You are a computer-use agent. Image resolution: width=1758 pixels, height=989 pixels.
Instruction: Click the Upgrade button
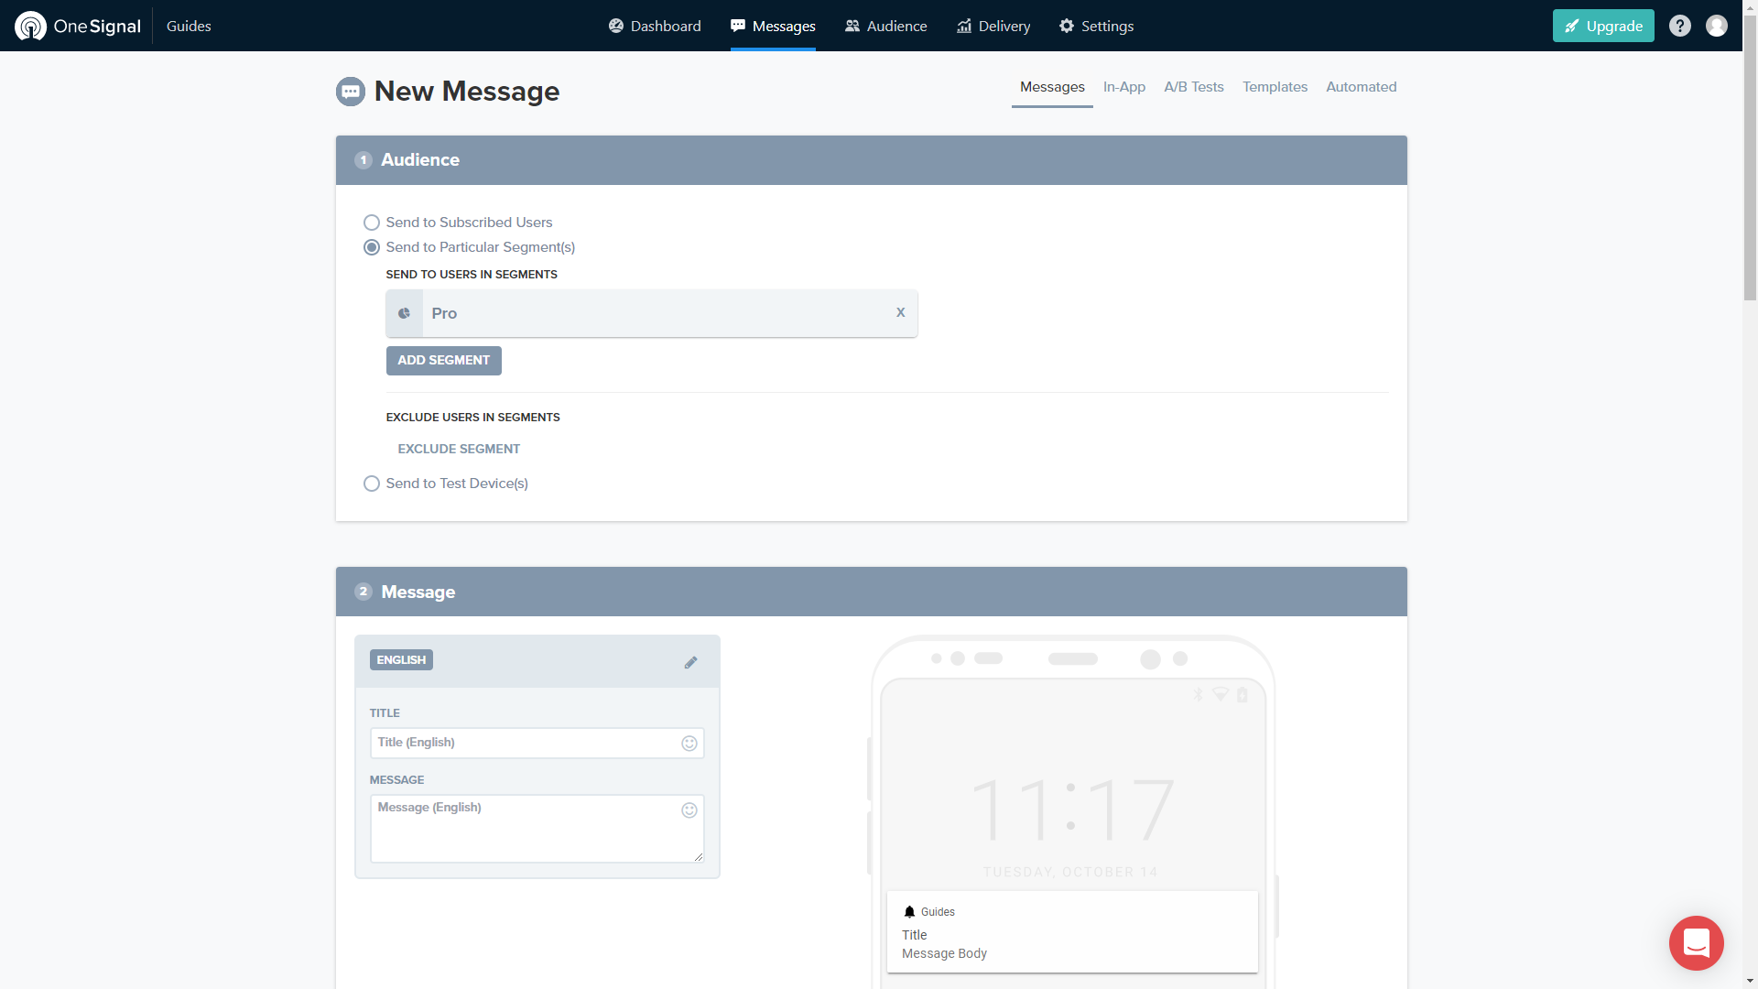(x=1603, y=26)
